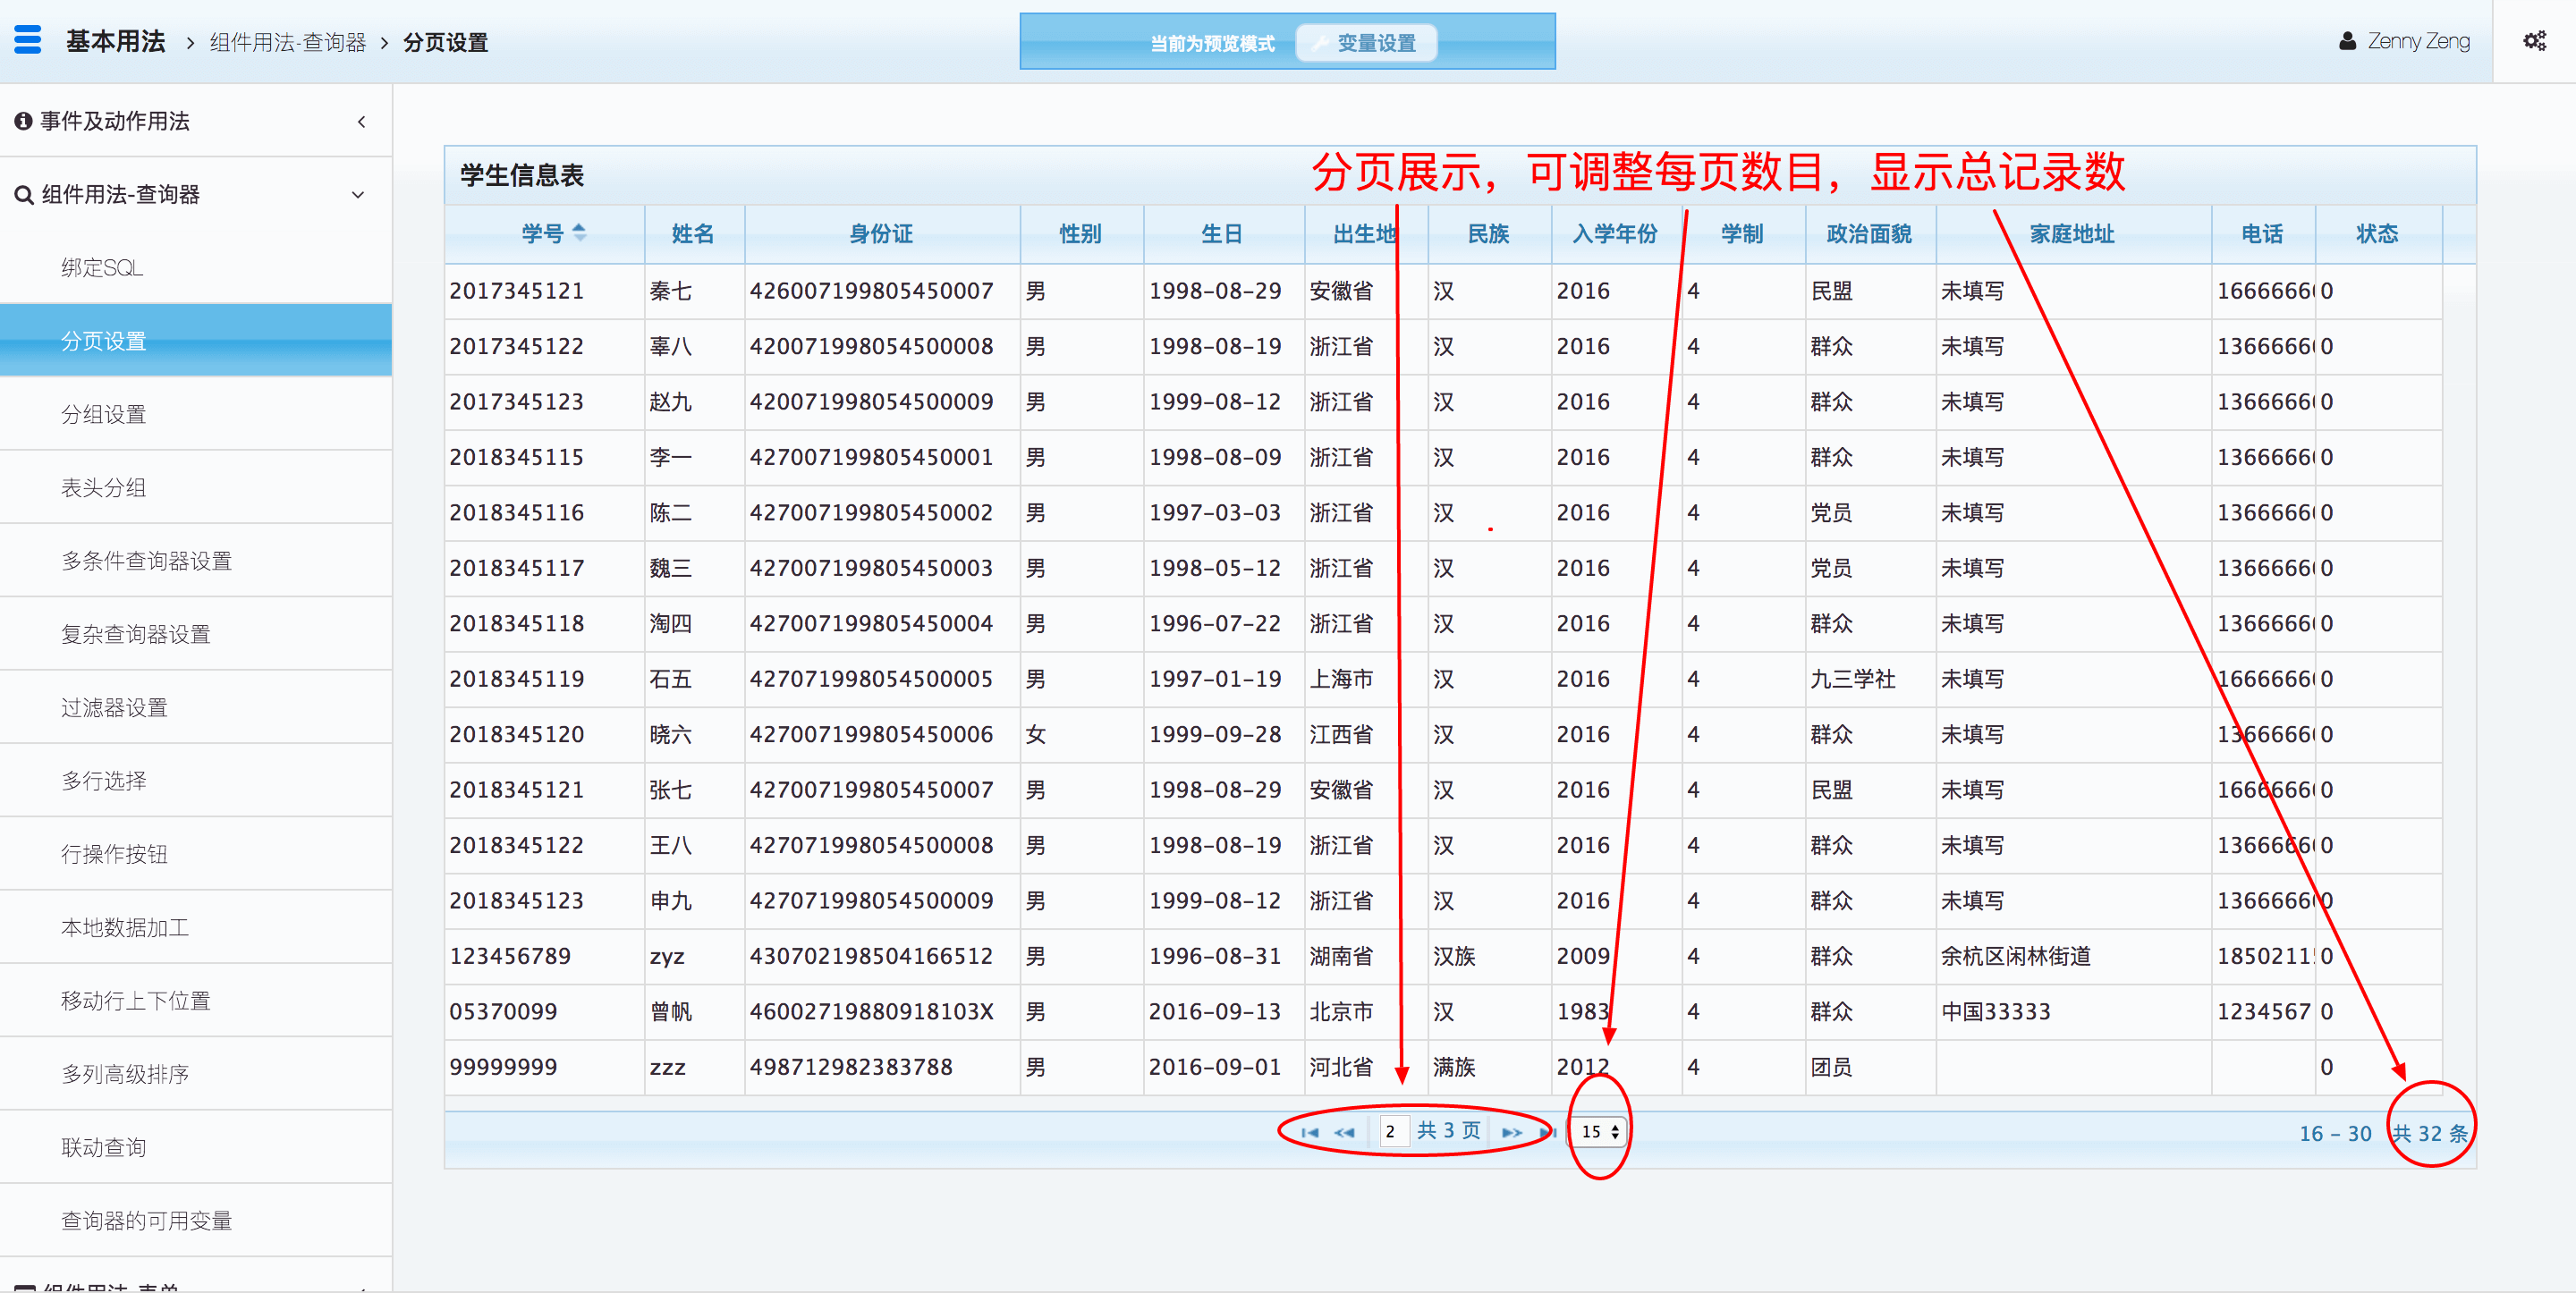This screenshot has height=1293, width=2576.
Task: Click the user profile icon
Action: click(2347, 41)
